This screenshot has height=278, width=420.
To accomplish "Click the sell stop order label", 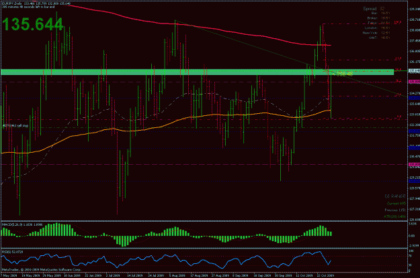I will tap(15, 125).
